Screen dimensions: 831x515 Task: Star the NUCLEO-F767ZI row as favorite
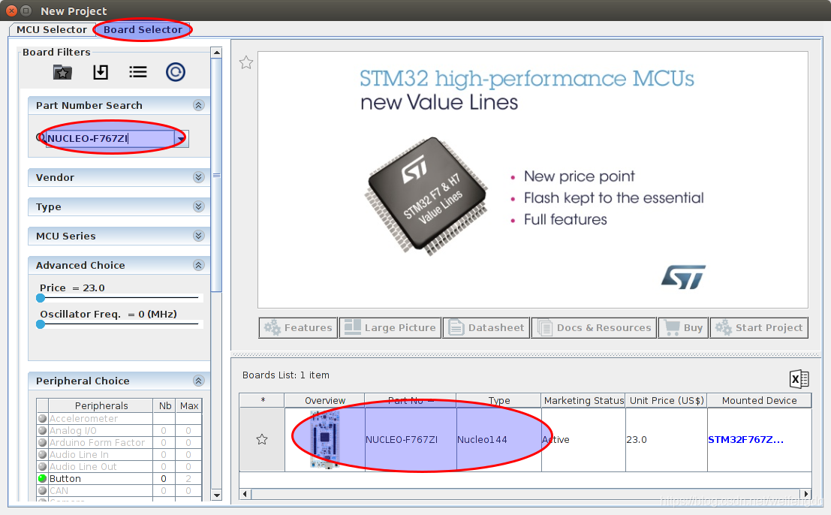(x=262, y=439)
